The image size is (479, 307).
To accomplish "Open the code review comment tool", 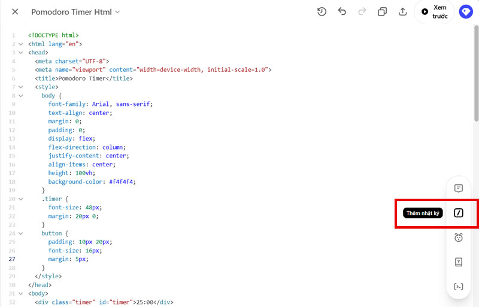I will click(459, 188).
